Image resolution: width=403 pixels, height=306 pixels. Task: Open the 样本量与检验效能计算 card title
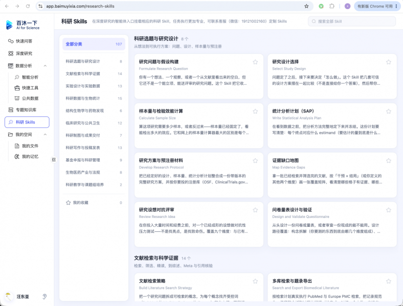161,111
